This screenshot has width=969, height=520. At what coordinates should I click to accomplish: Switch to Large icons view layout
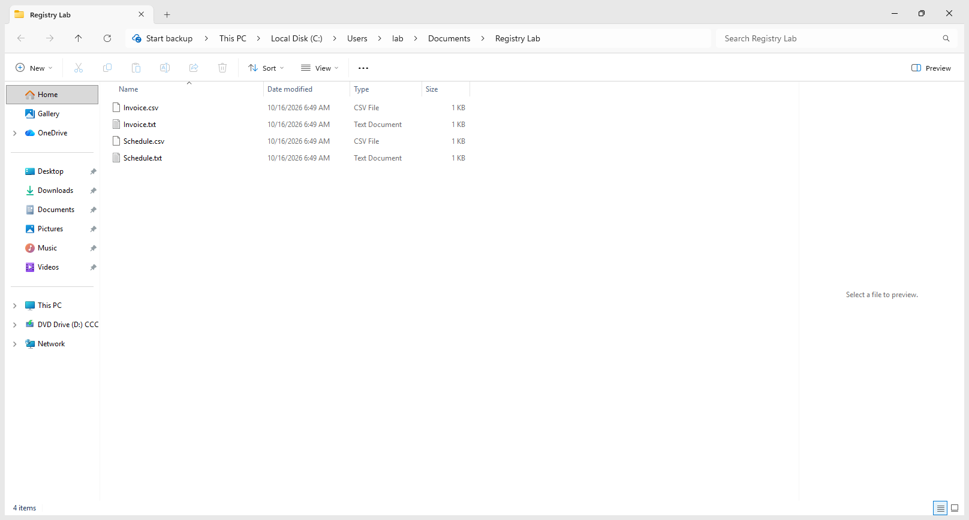click(955, 508)
